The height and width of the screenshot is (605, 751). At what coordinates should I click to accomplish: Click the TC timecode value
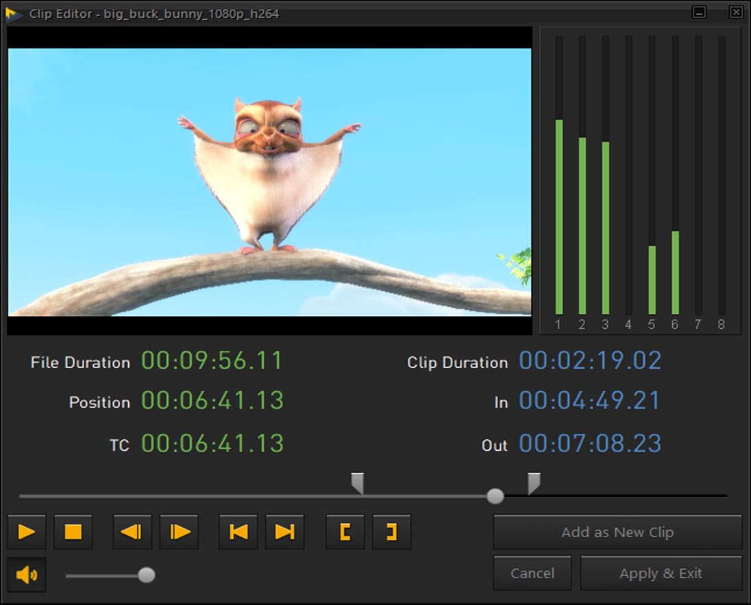pyautogui.click(x=212, y=443)
